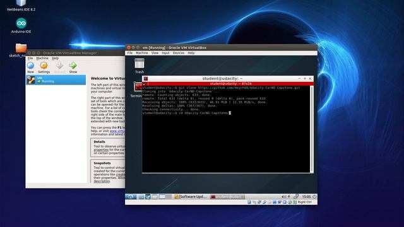Screen dimensions: 404x227
Task: Click the network icon in guest tray
Action: [x=296, y=197]
